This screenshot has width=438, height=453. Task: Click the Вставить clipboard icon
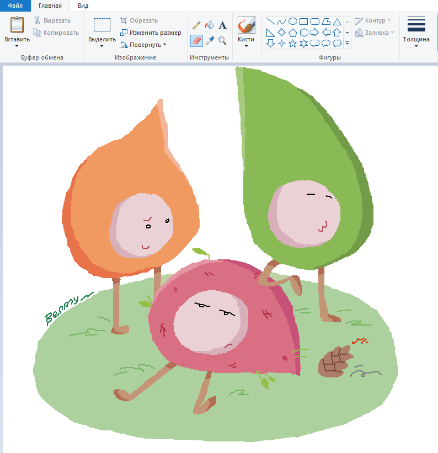point(17,25)
